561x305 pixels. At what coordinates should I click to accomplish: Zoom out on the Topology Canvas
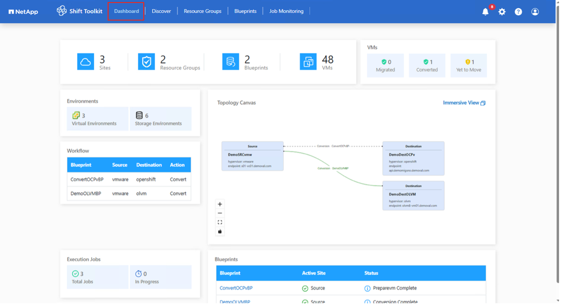pyautogui.click(x=220, y=213)
